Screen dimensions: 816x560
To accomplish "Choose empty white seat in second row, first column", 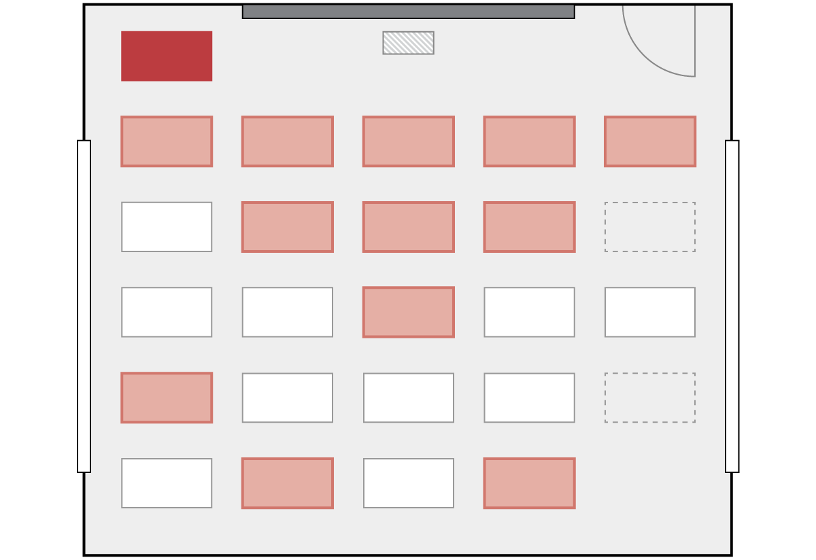I will [x=167, y=227].
